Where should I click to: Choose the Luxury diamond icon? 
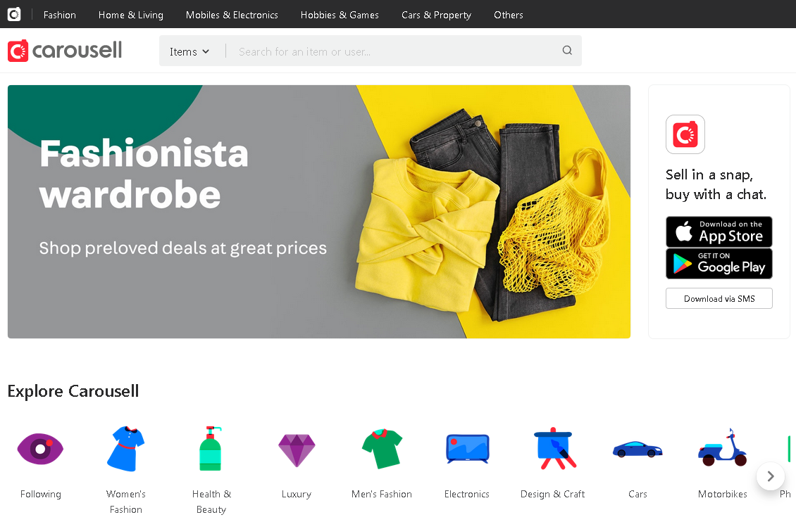click(297, 450)
